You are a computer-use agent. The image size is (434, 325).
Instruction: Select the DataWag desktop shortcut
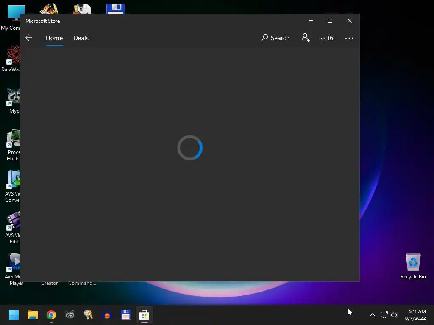pyautogui.click(x=11, y=59)
